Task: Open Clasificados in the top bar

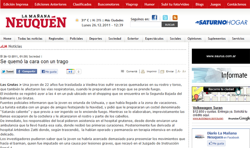Action: [x=82, y=4]
